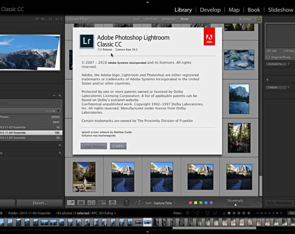Viewport: 295px width, 234px height.
Task: Click the Sync Metadata button
Action: click(x=280, y=203)
